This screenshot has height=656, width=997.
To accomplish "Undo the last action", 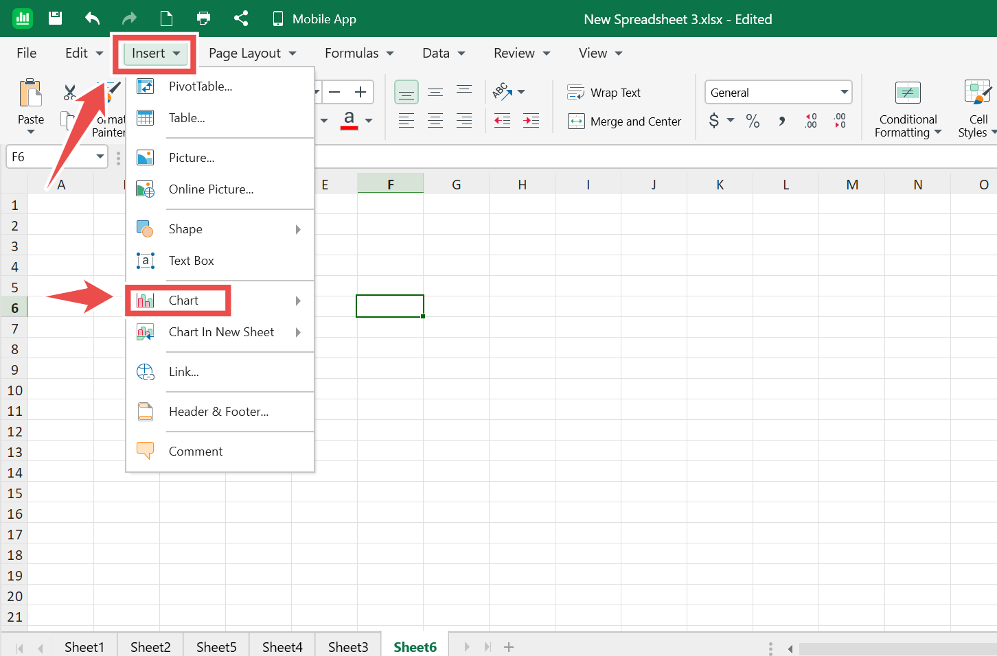I will (x=92, y=19).
